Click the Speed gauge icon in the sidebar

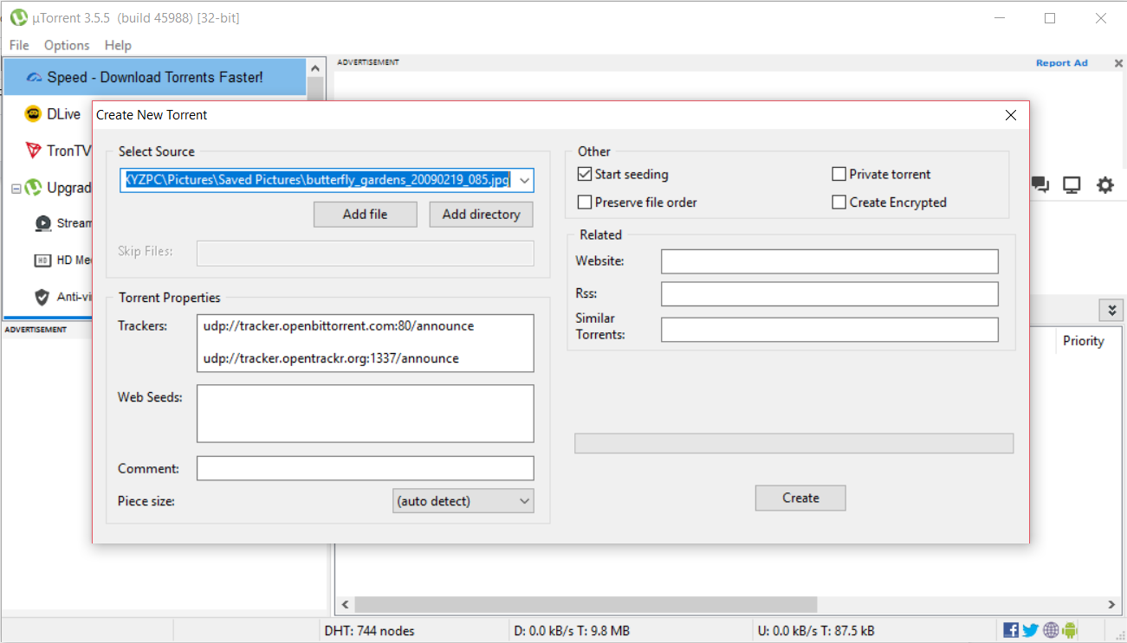pyautogui.click(x=35, y=78)
